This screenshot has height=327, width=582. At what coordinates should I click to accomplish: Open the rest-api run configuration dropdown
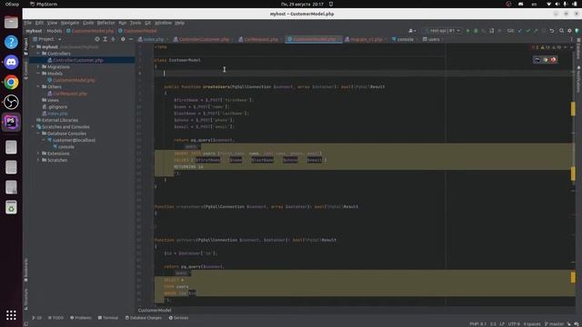click(444, 31)
